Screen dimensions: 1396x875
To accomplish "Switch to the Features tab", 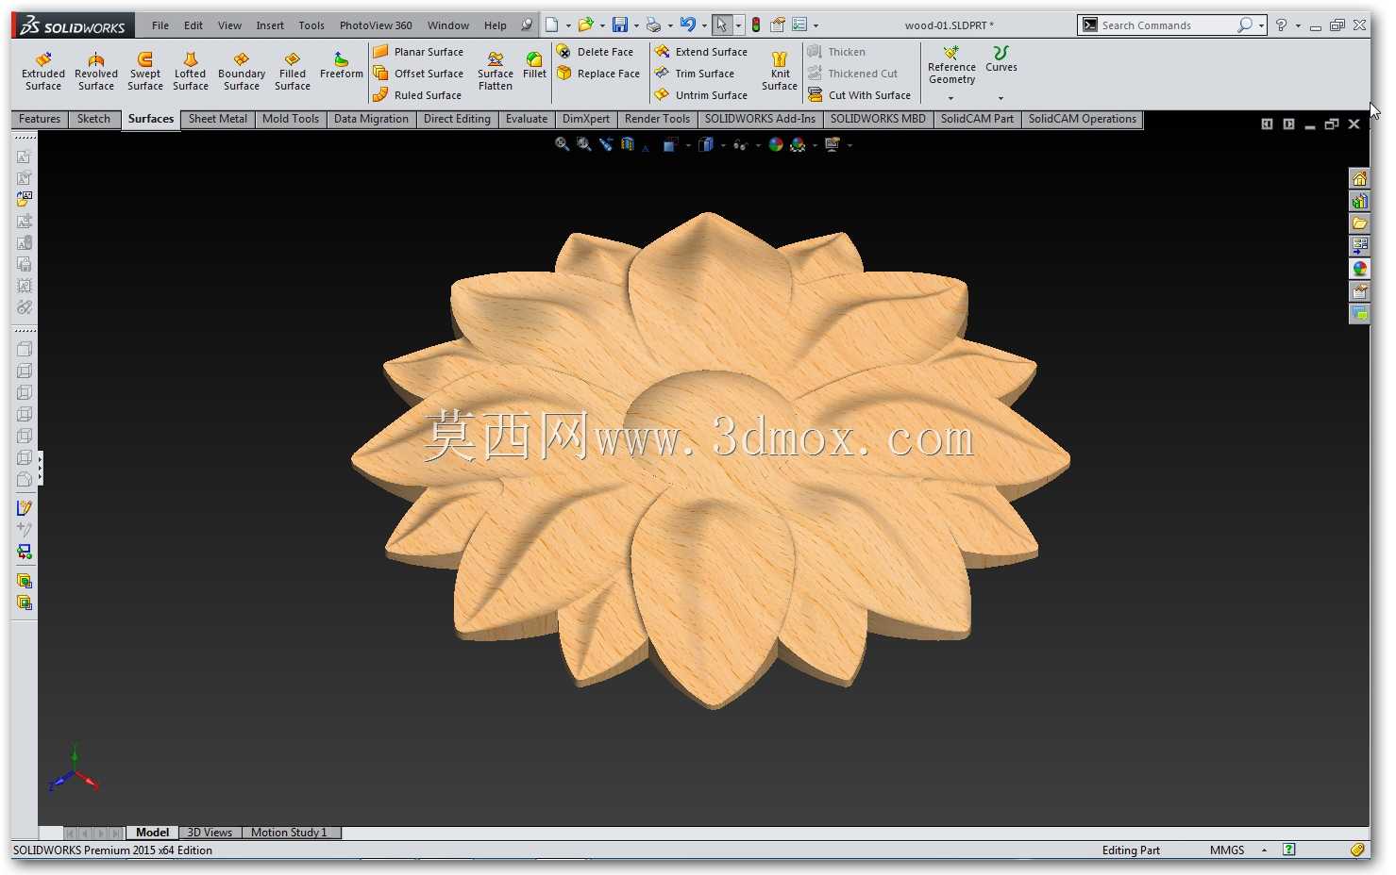I will (40, 119).
